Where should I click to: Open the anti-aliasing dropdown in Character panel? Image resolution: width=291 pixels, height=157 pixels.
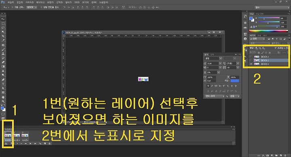[x=235, y=96]
